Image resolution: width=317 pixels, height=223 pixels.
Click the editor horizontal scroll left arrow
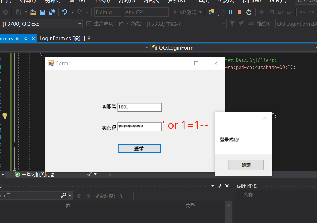pos(110,174)
